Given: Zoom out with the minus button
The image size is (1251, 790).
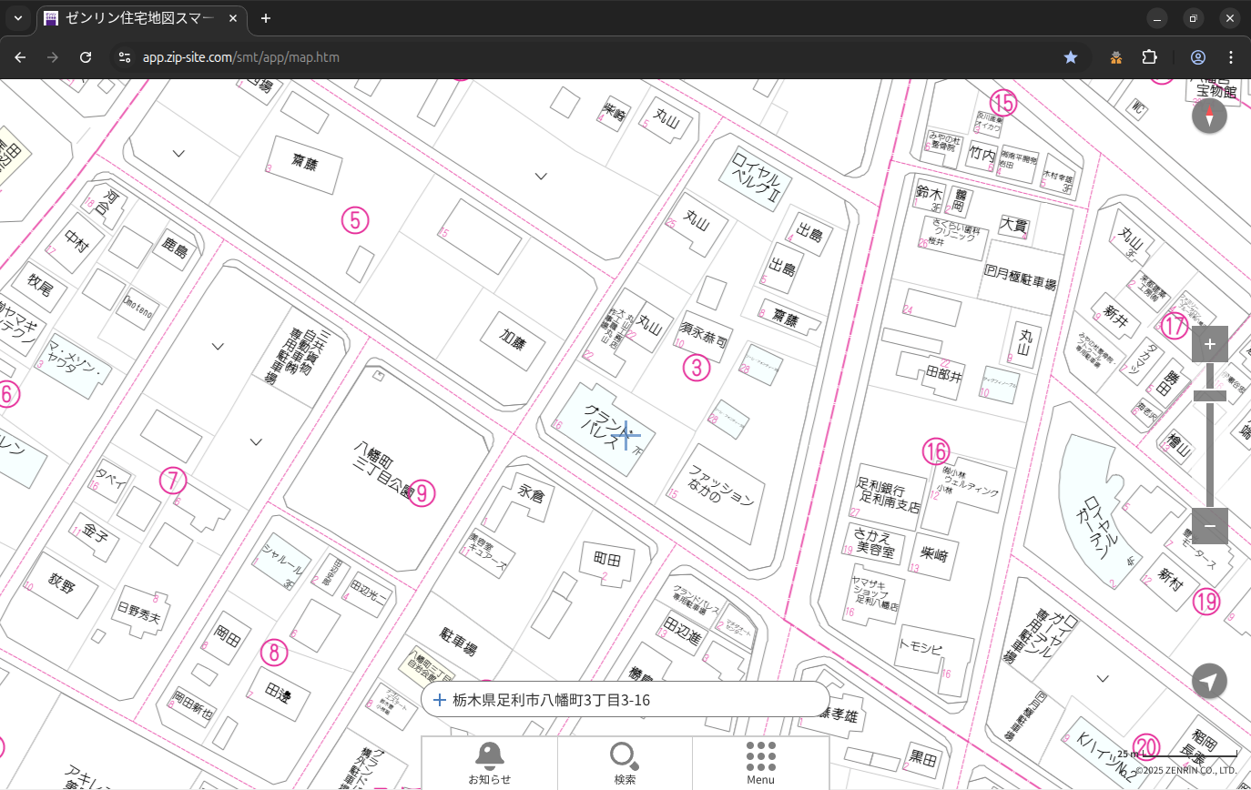Looking at the screenshot, I should pos(1209,526).
